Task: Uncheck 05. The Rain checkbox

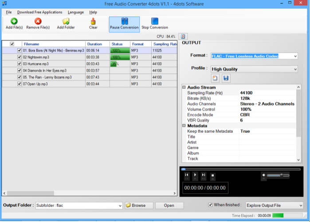Action: (x=19, y=77)
